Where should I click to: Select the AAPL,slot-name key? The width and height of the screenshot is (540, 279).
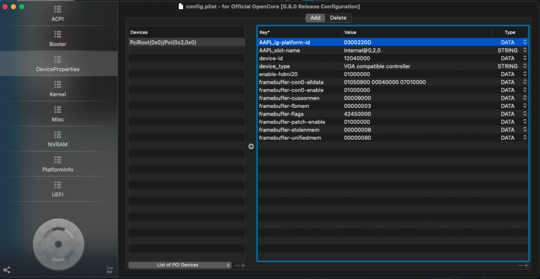point(279,50)
